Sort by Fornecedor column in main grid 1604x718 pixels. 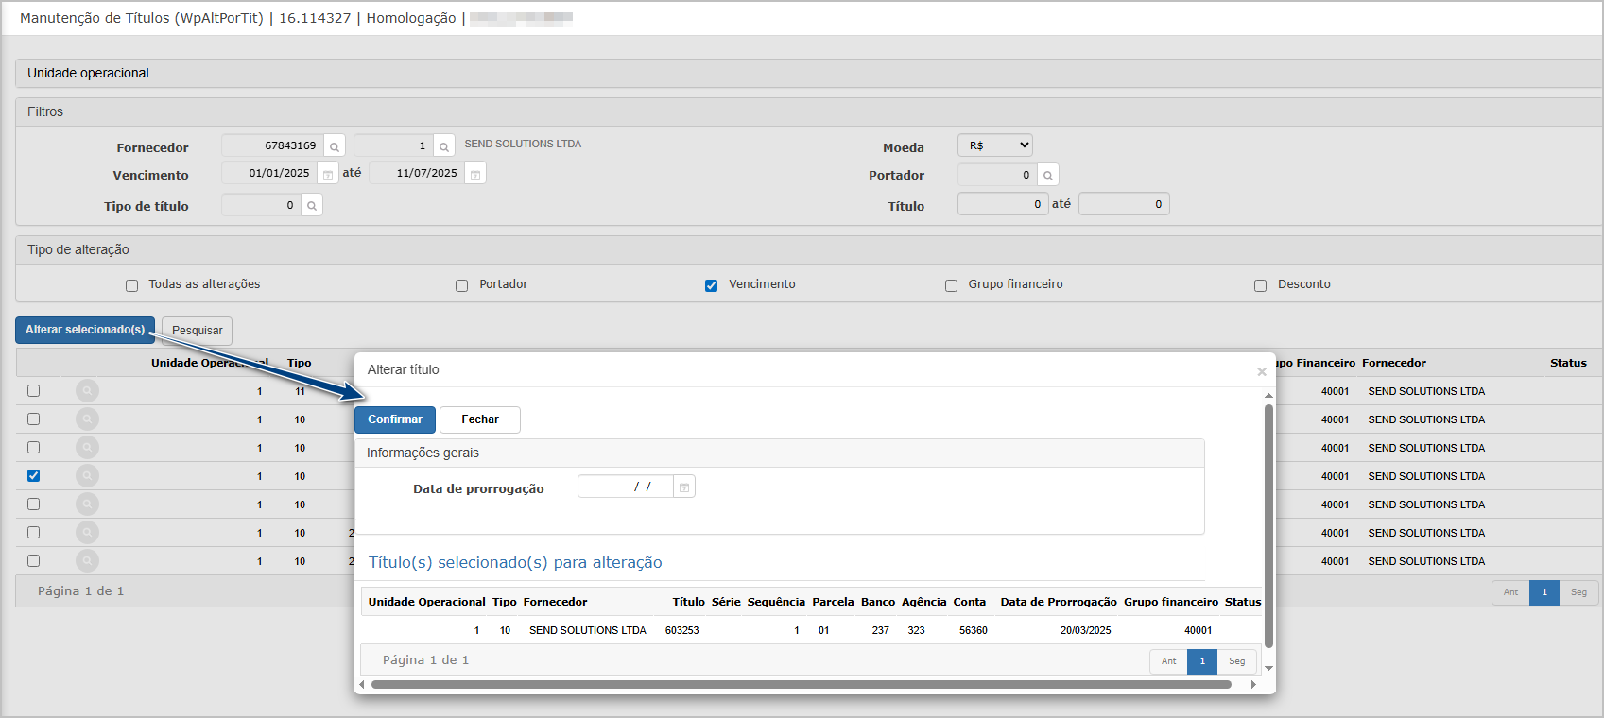pyautogui.click(x=1394, y=363)
